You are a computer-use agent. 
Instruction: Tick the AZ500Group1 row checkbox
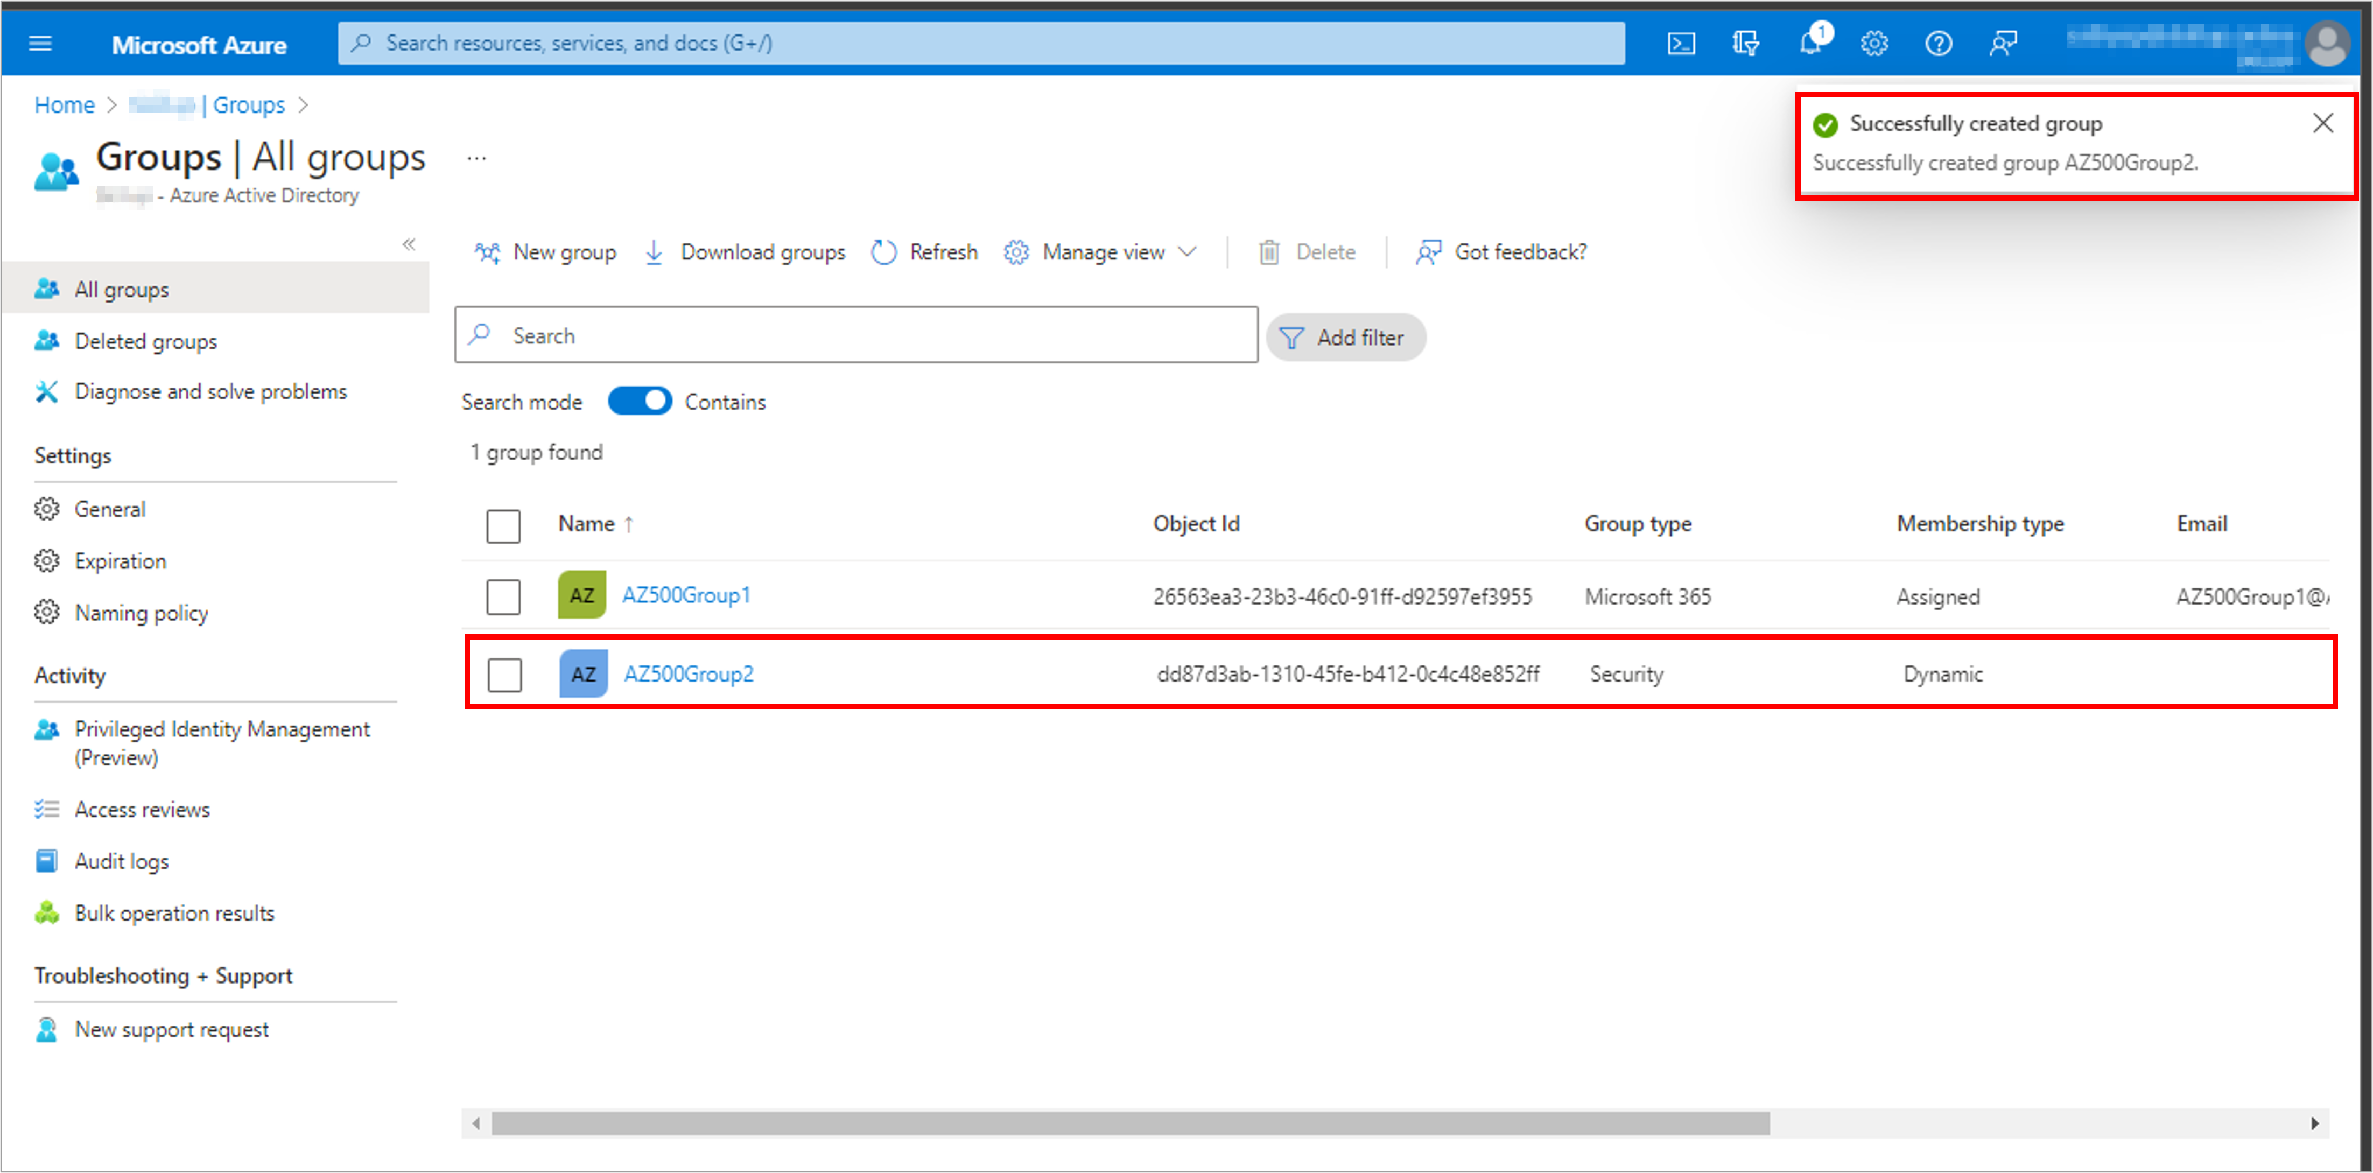[x=503, y=596]
